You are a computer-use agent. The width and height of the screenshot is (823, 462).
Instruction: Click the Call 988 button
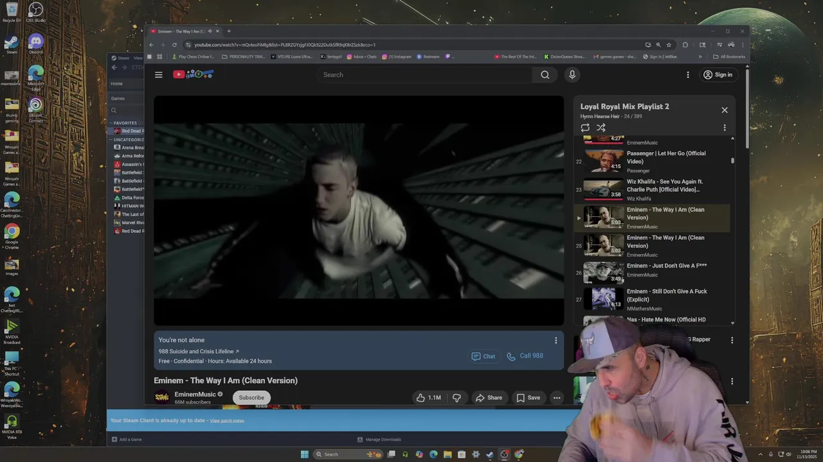525,356
